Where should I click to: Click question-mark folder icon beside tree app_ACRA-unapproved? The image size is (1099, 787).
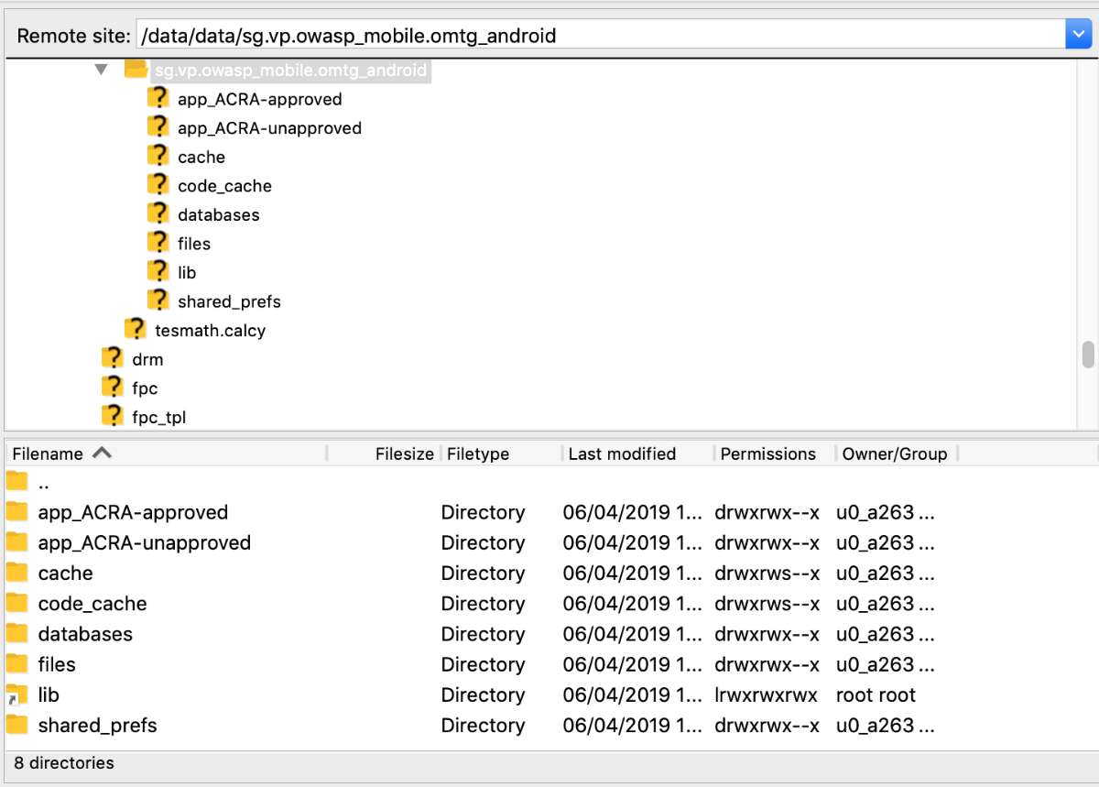click(158, 126)
